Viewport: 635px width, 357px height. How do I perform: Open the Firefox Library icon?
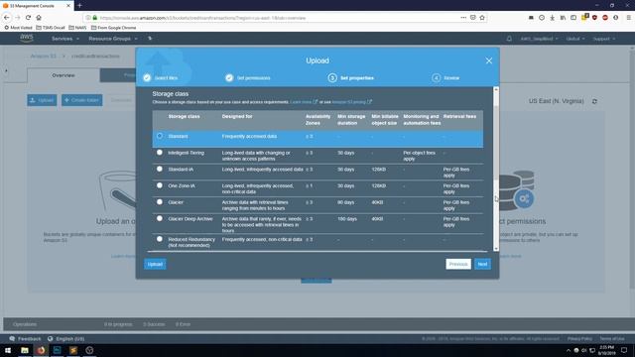(x=563, y=18)
